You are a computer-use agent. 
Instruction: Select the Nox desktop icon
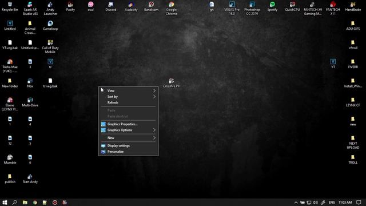click(x=30, y=83)
